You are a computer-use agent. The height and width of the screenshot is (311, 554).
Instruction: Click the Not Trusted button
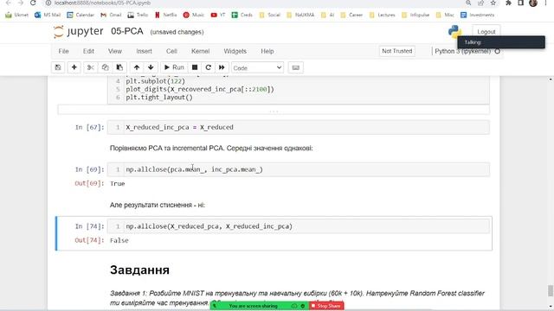click(x=396, y=51)
